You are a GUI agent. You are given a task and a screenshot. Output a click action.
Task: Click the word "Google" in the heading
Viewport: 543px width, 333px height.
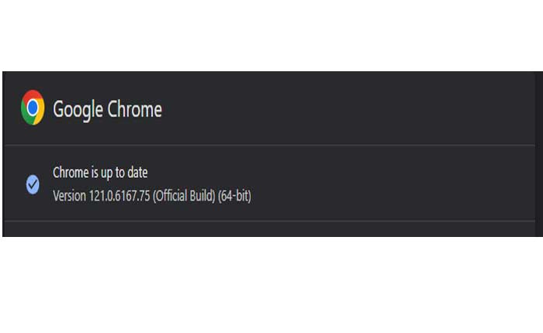(77, 109)
